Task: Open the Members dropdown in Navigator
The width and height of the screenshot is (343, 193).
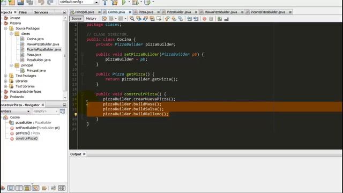Action: pos(16,112)
